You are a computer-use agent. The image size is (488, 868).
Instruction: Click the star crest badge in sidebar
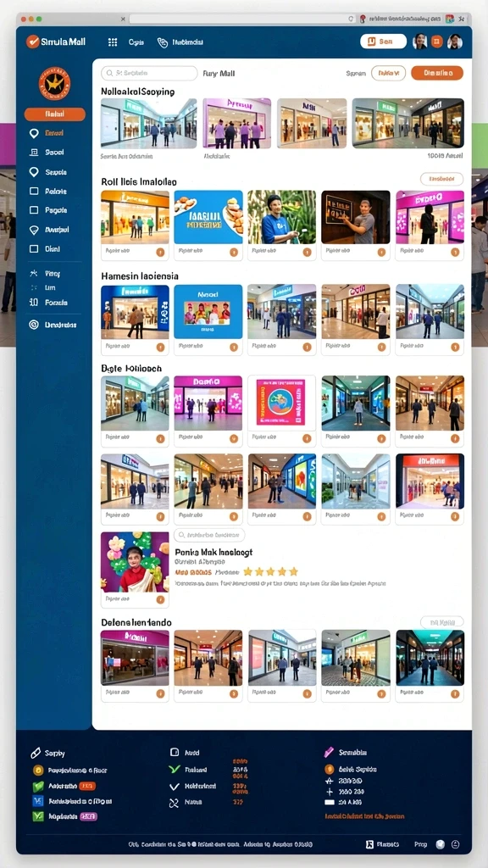coord(54,84)
